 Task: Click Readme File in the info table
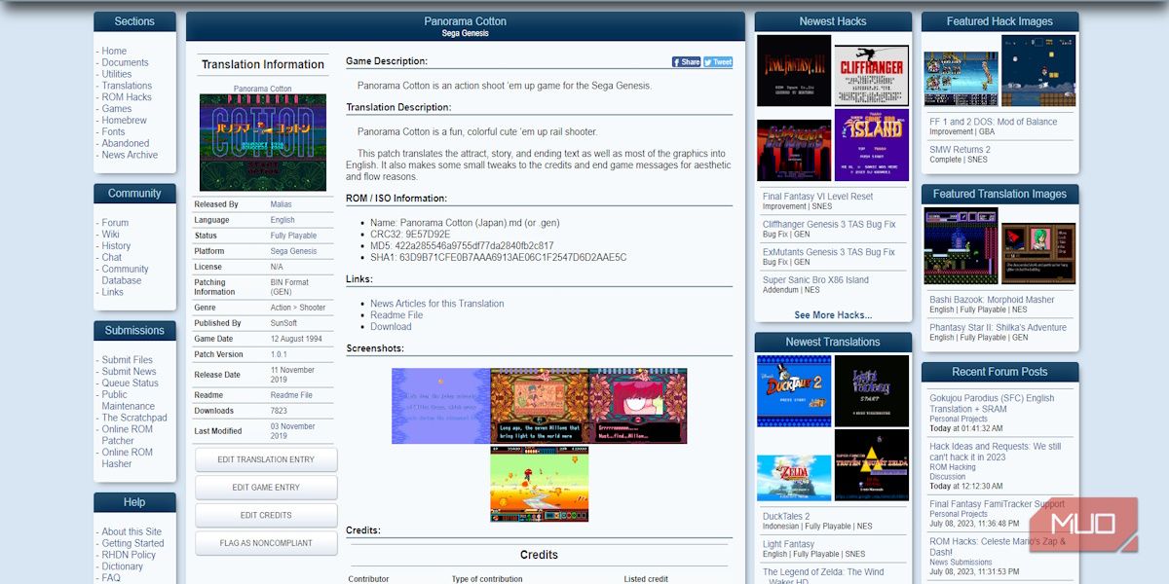coord(291,395)
